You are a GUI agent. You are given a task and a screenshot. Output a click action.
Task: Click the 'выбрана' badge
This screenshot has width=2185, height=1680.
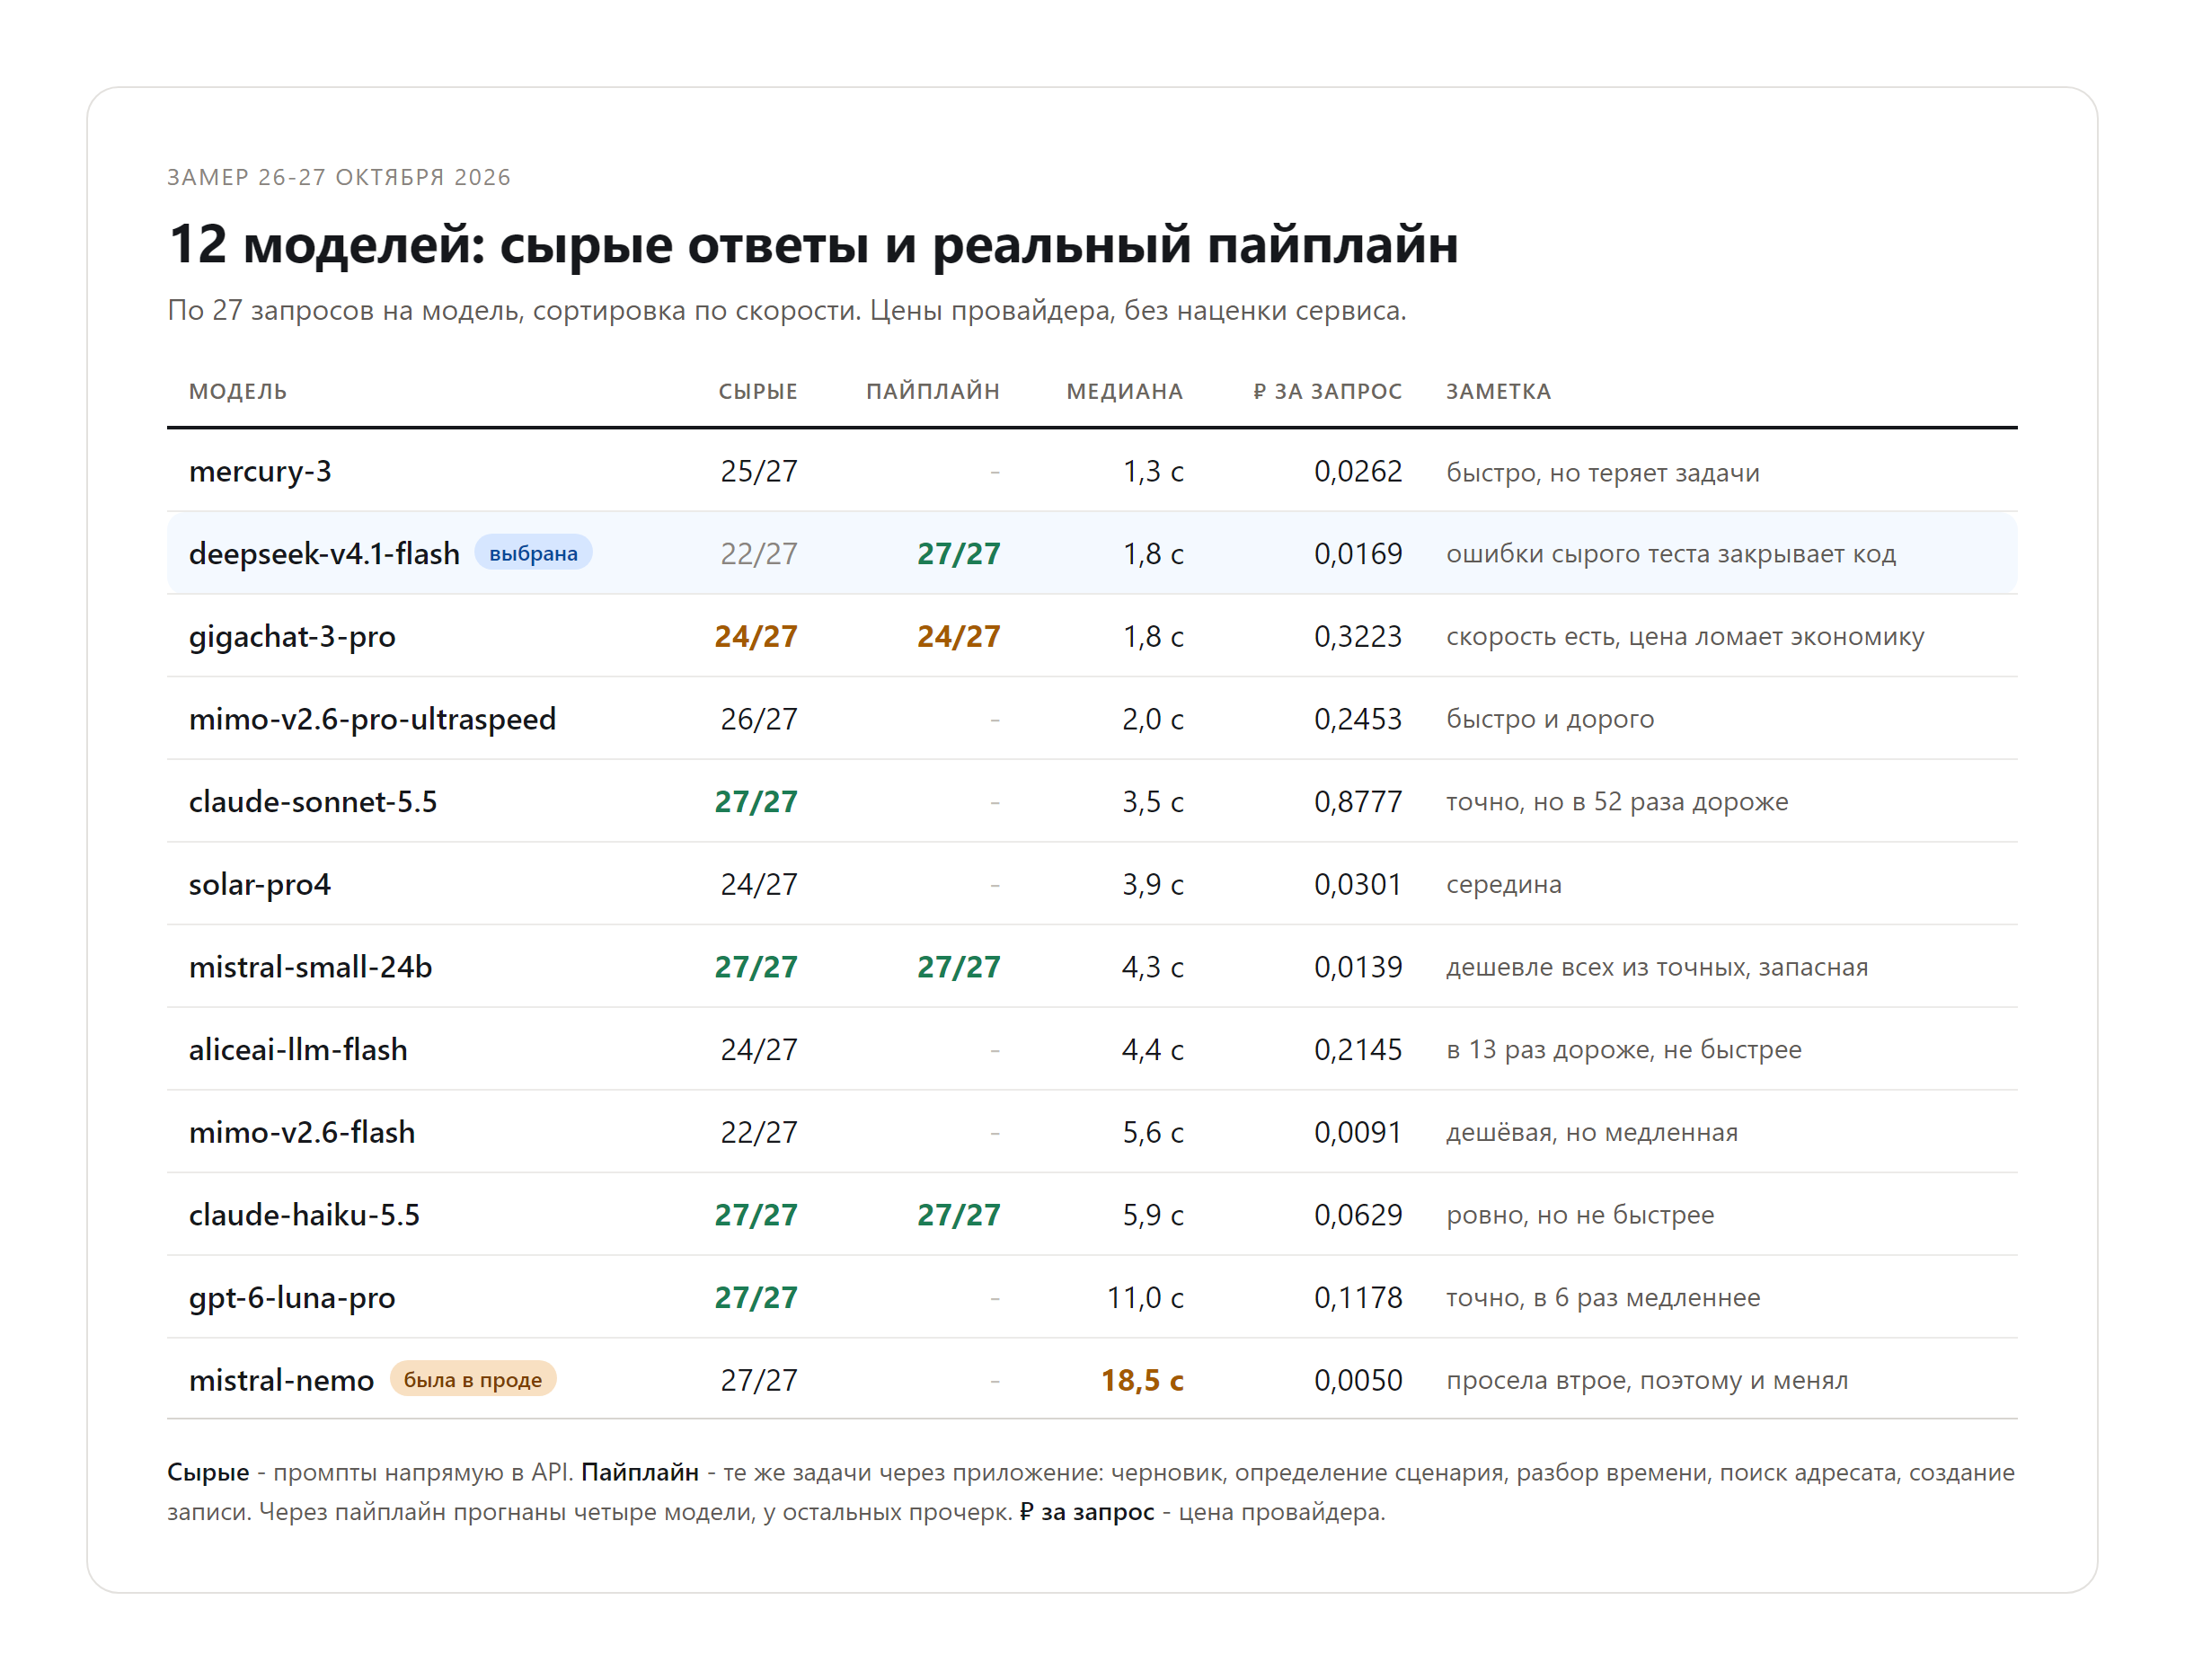(x=533, y=553)
